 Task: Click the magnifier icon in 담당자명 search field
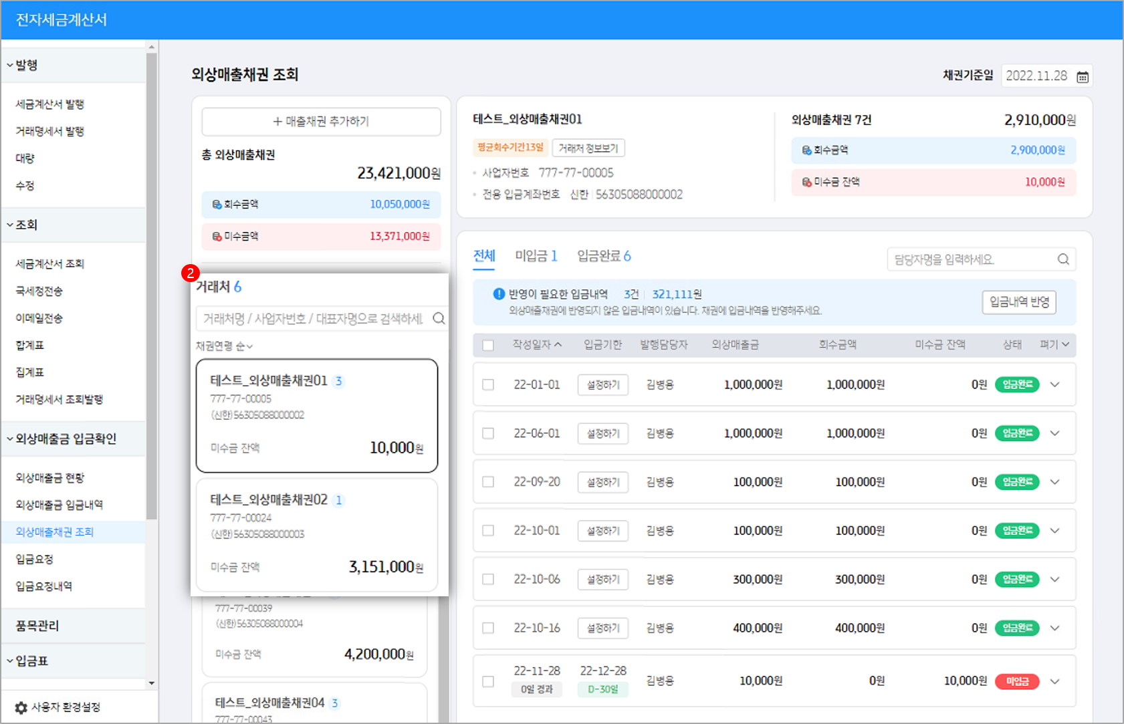(1063, 259)
